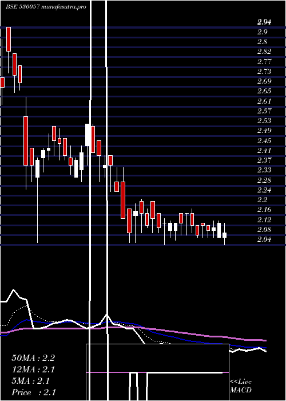Click the 12MA : 2.1 readout
286x401 pixels.
pos(33,369)
